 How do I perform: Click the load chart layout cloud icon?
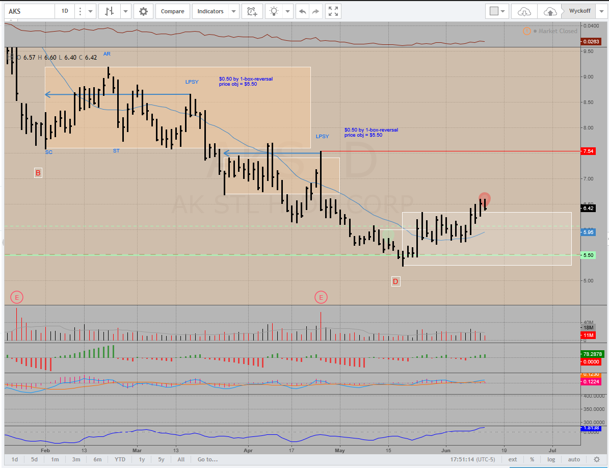pyautogui.click(x=524, y=11)
